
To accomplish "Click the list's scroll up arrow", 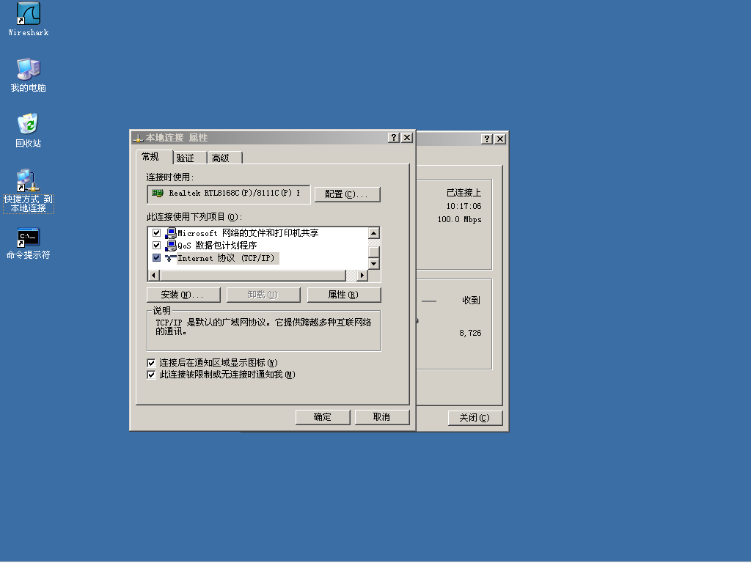I will click(x=374, y=233).
